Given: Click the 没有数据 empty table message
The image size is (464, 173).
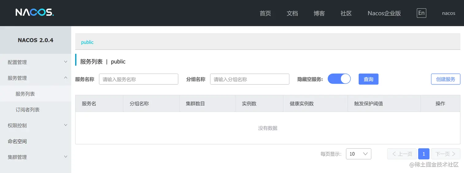Looking at the screenshot, I should [x=268, y=128].
